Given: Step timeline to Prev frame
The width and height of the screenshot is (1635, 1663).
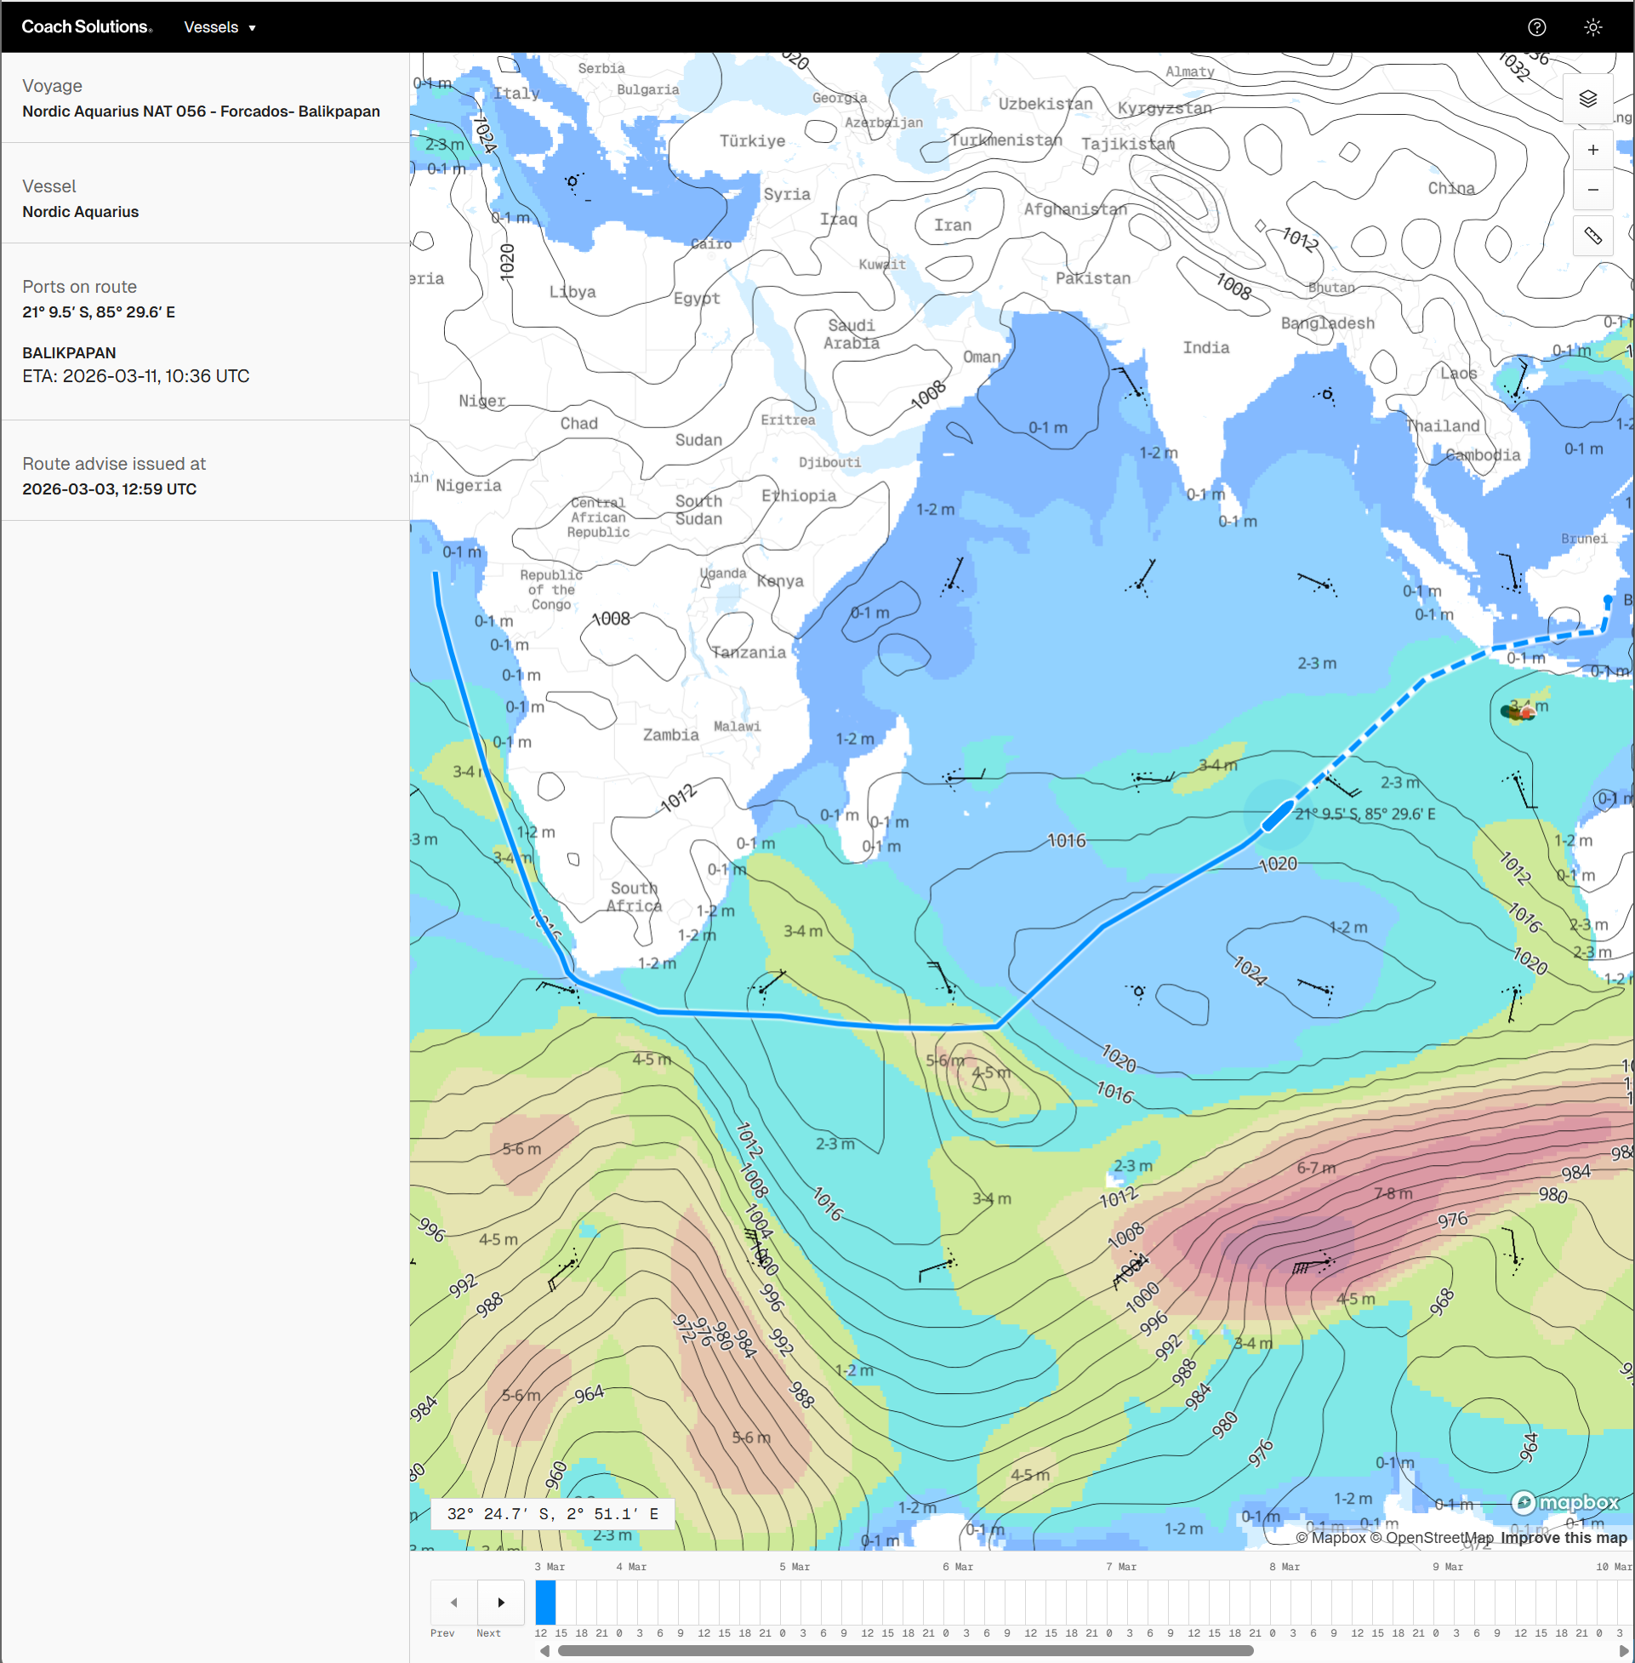Looking at the screenshot, I should 453,1602.
